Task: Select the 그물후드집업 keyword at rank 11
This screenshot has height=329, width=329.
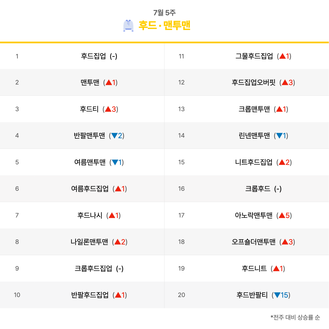Action: [254, 56]
